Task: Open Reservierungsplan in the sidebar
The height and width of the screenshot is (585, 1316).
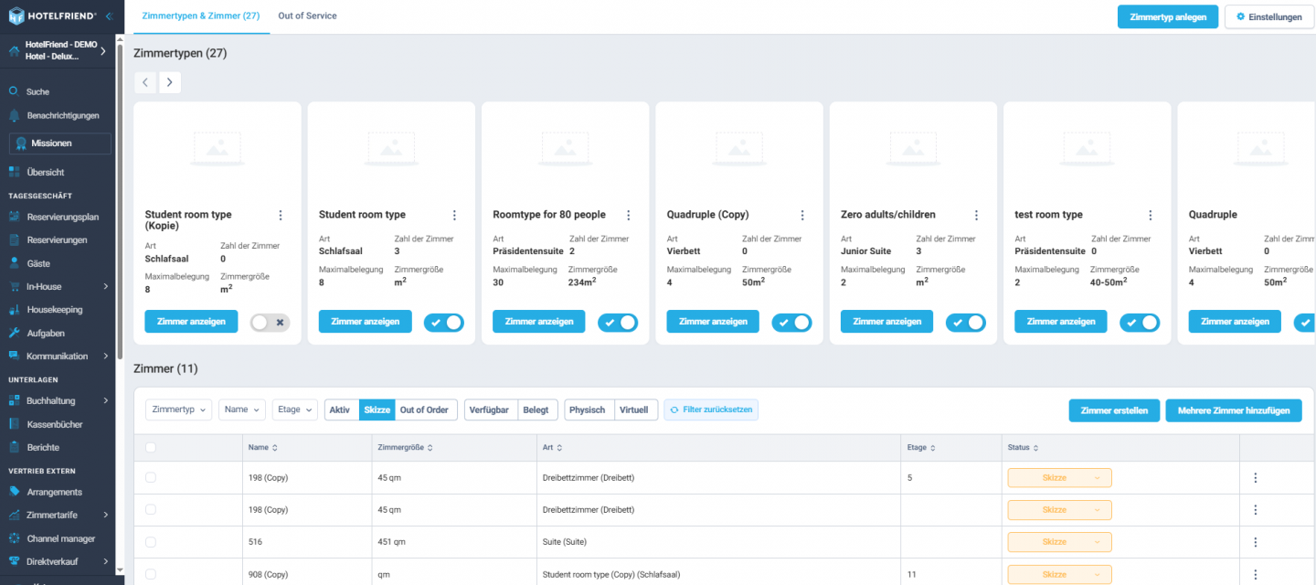Action: point(62,217)
